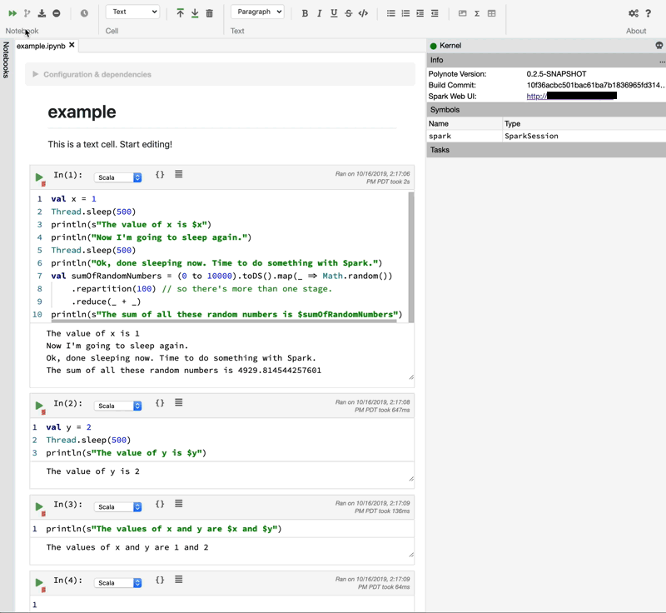666x613 pixels.
Task: Click the download notebook icon
Action: pyautogui.click(x=42, y=13)
